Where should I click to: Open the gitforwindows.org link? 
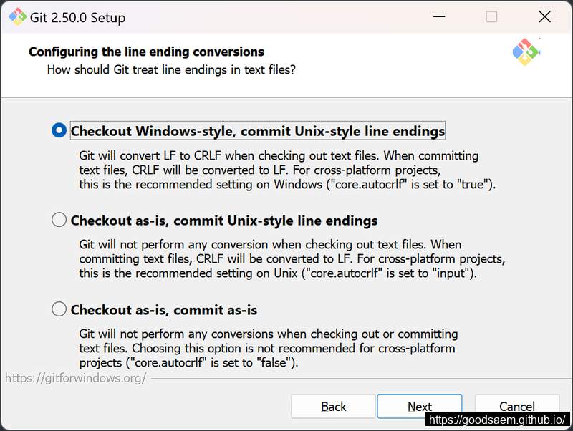click(x=76, y=378)
